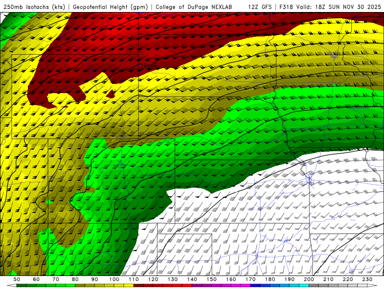Click the '220' legend value
This screenshot has height=288, width=384.
pos(348,279)
